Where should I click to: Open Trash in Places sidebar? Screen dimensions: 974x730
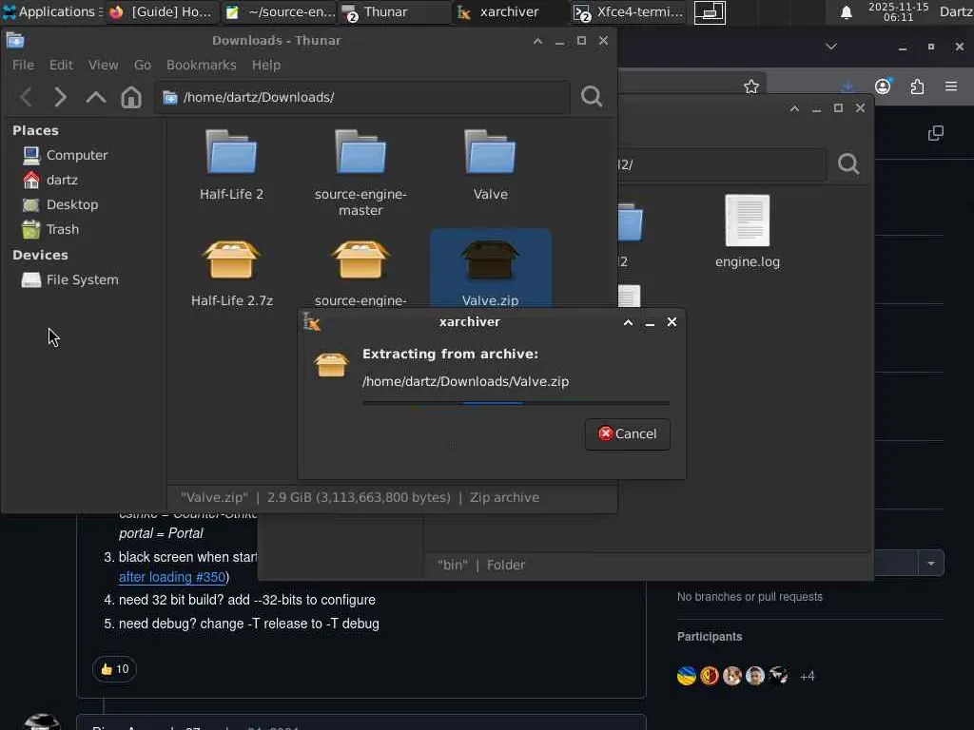50,230
